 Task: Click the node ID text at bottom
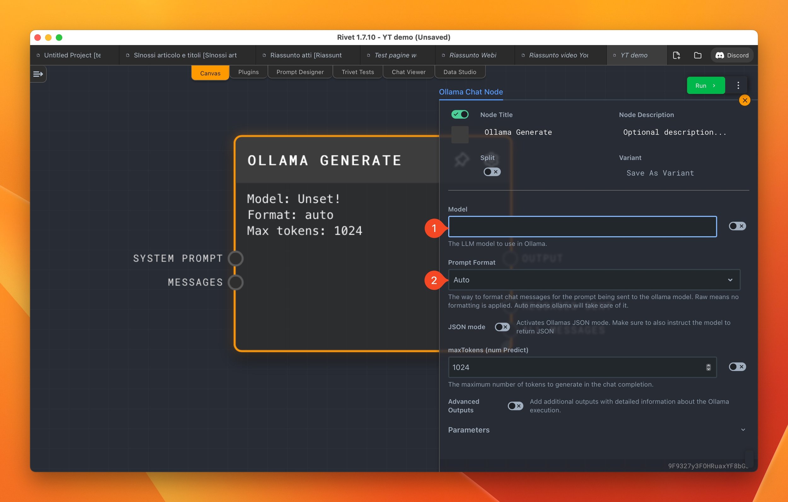[708, 466]
